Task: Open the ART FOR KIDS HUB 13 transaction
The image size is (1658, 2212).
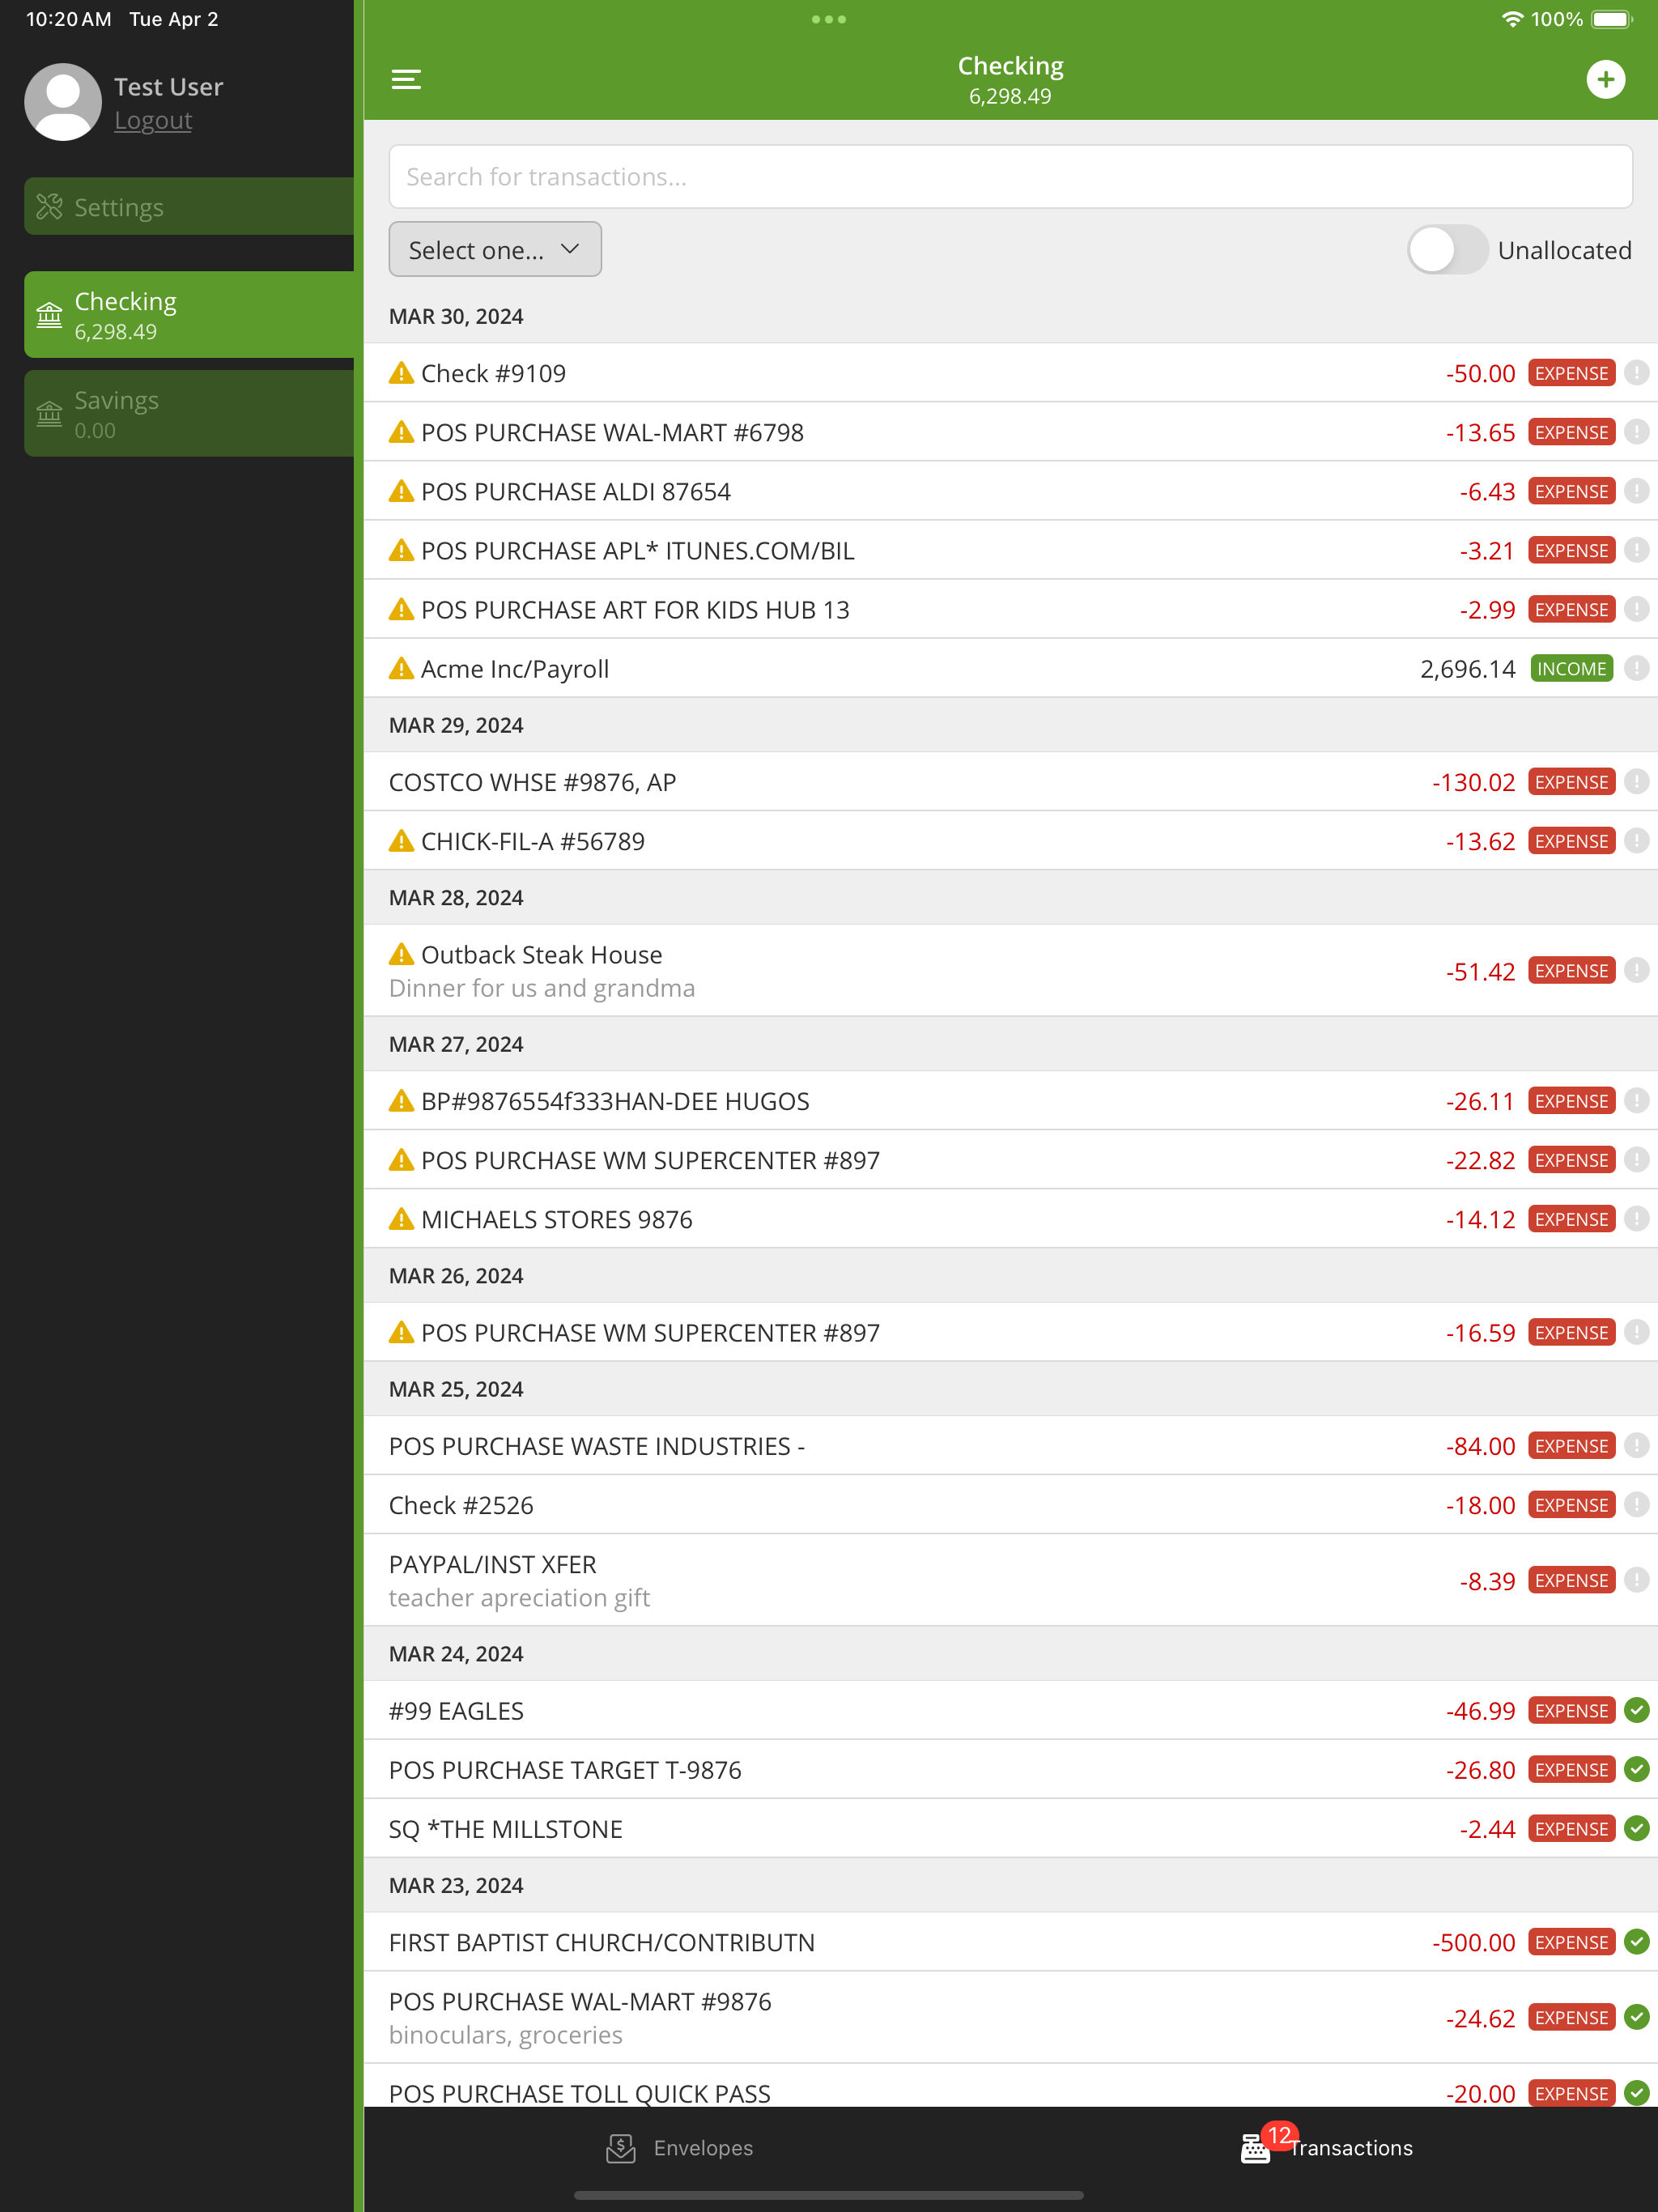Action: pyautogui.click(x=1010, y=609)
